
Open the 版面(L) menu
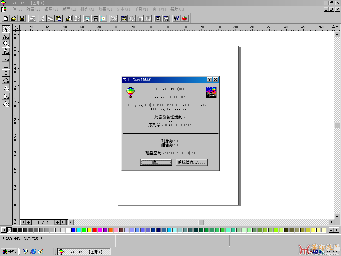click(69, 9)
